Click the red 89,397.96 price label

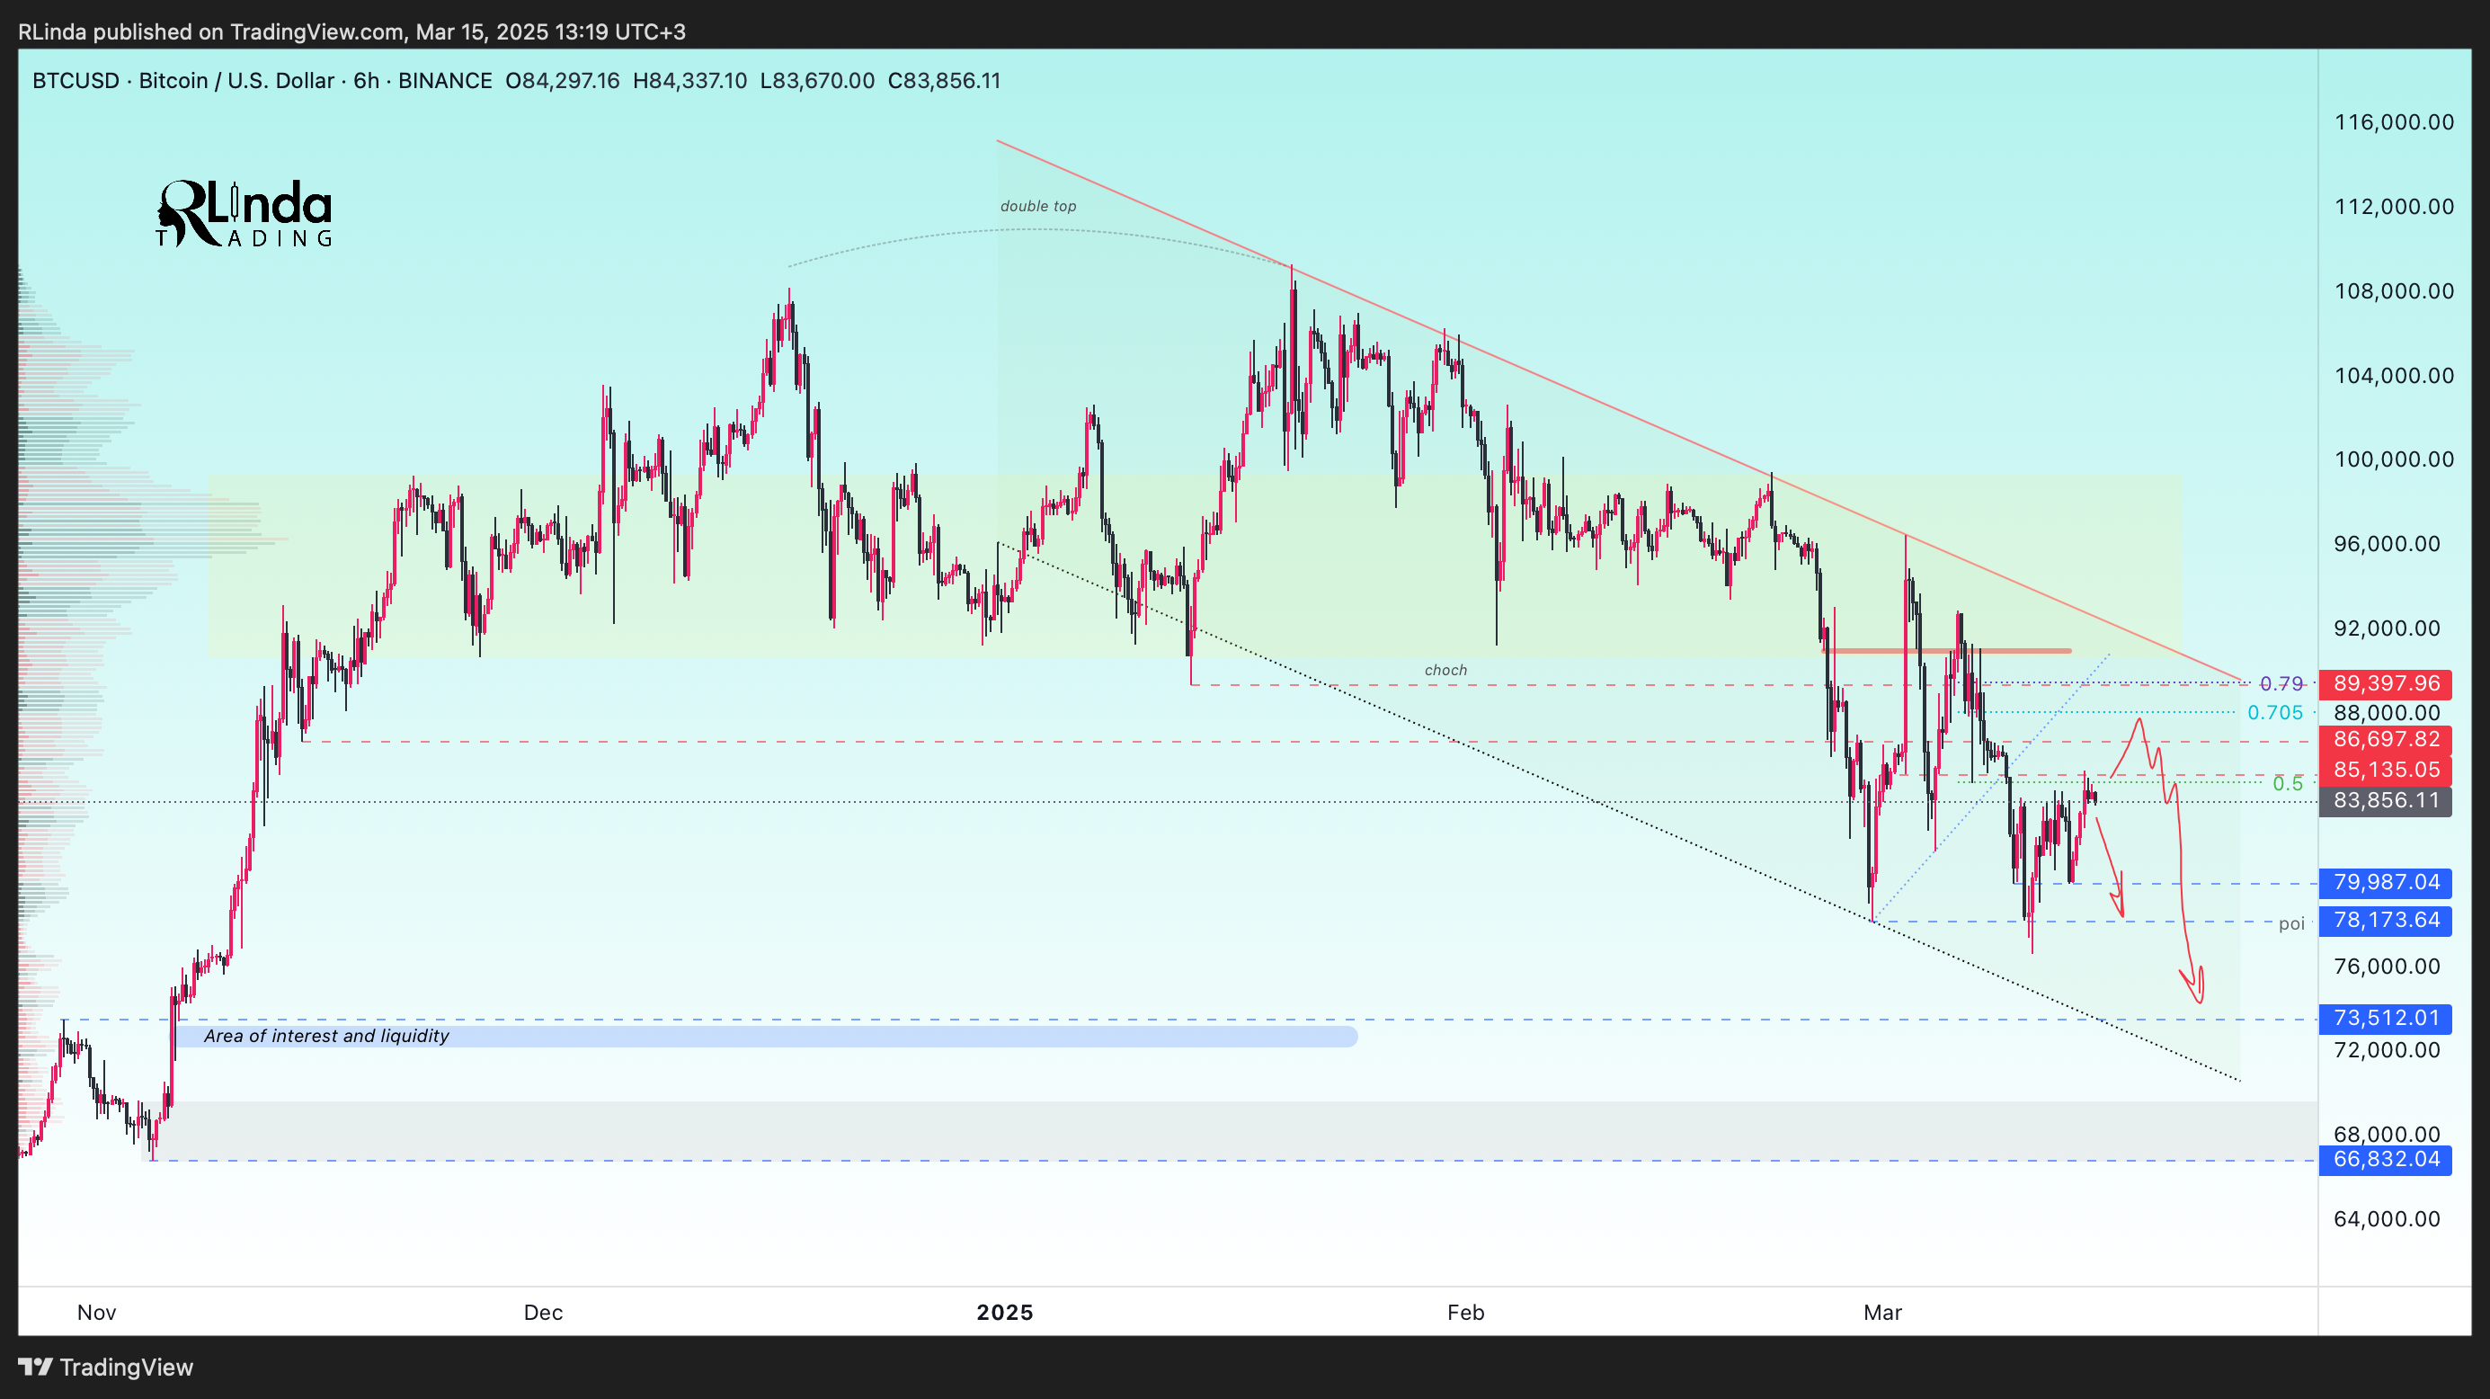(2385, 682)
